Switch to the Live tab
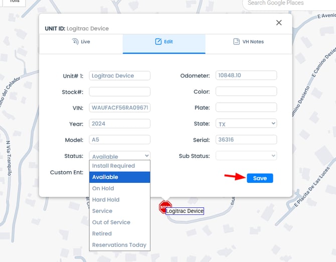This screenshot has width=336, height=262. (81, 42)
